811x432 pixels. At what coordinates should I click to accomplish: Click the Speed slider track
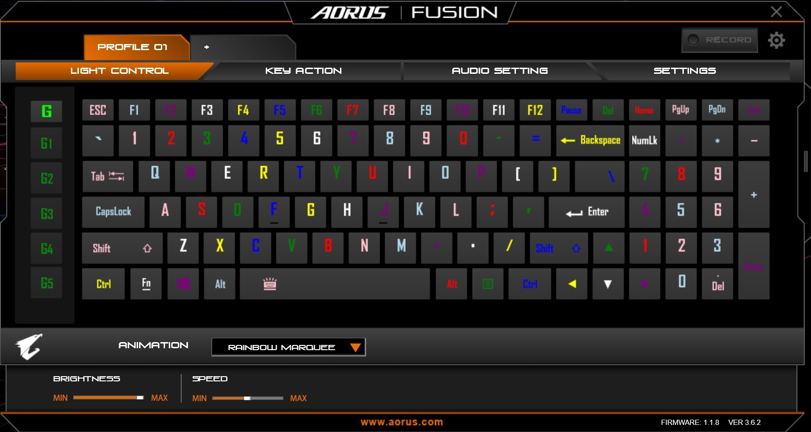click(247, 398)
